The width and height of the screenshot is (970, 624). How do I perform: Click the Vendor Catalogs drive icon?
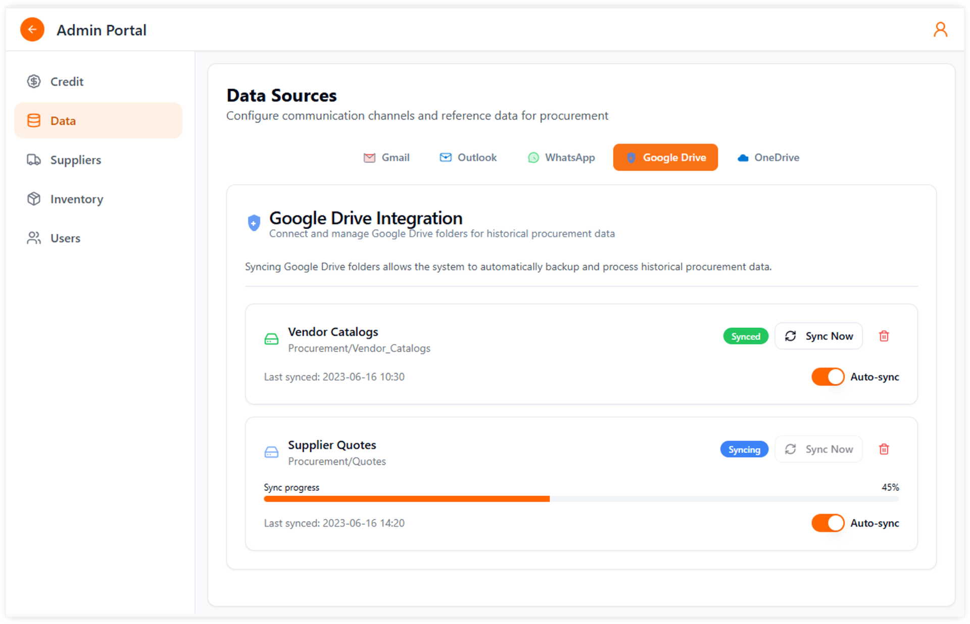tap(271, 339)
